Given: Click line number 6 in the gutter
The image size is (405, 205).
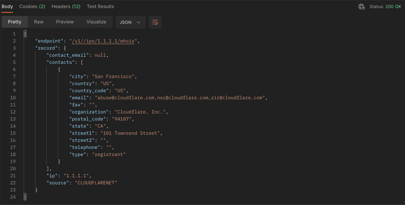Looking at the screenshot, I should [x=14, y=69].
